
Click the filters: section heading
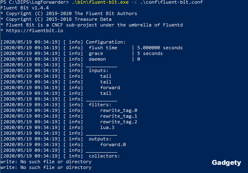pos(101,105)
